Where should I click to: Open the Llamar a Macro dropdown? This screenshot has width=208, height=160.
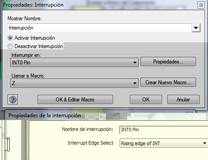point(74,83)
